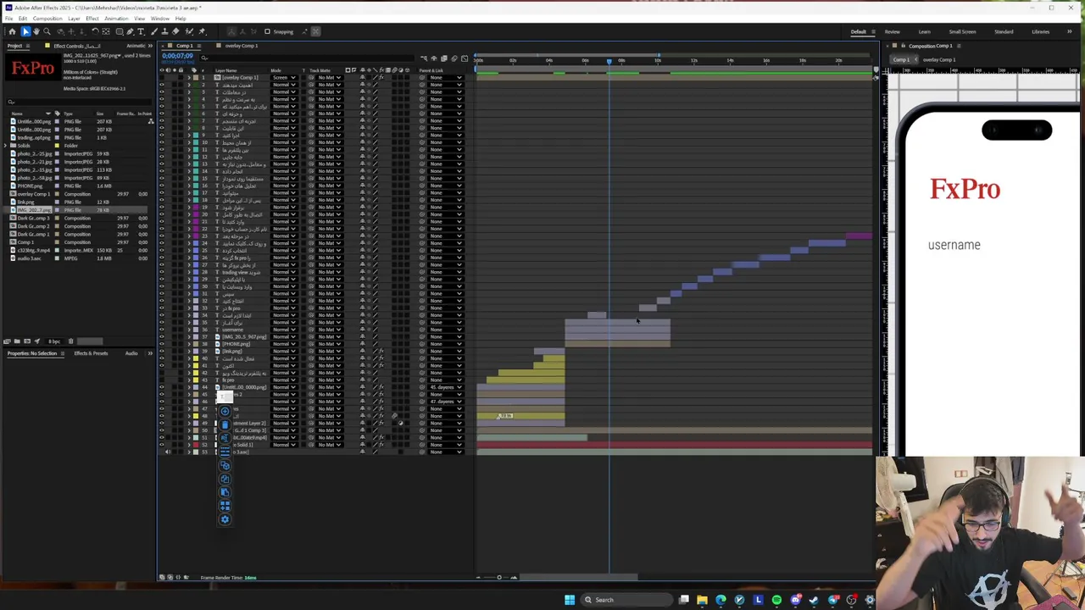This screenshot has width=1085, height=610.
Task: Create a new folder in Project panel
Action: pyautogui.click(x=17, y=341)
